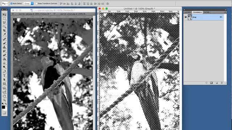The width and height of the screenshot is (232, 130).
Task: Select the Eyedropper tool
Action: point(4,35)
